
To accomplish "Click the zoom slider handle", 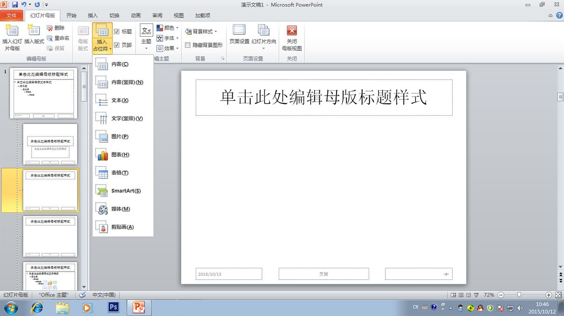I will (x=519, y=295).
